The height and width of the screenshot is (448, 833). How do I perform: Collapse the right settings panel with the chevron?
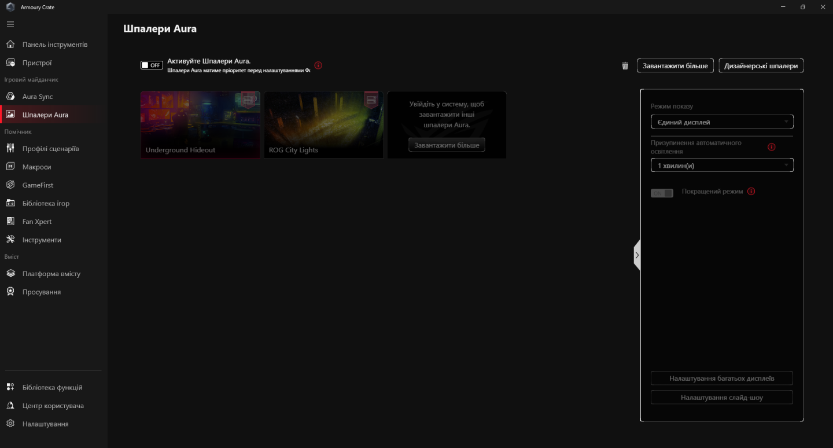coord(637,255)
